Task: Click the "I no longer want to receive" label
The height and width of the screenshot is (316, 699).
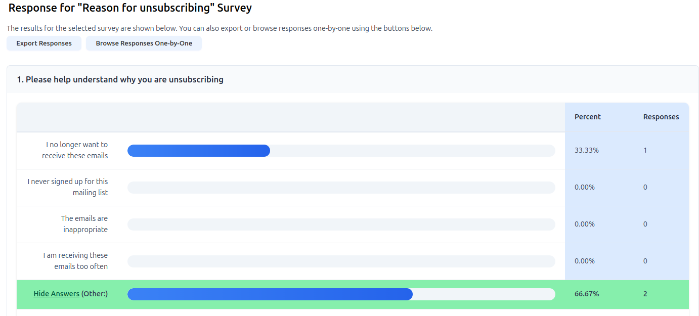Action: (x=75, y=150)
